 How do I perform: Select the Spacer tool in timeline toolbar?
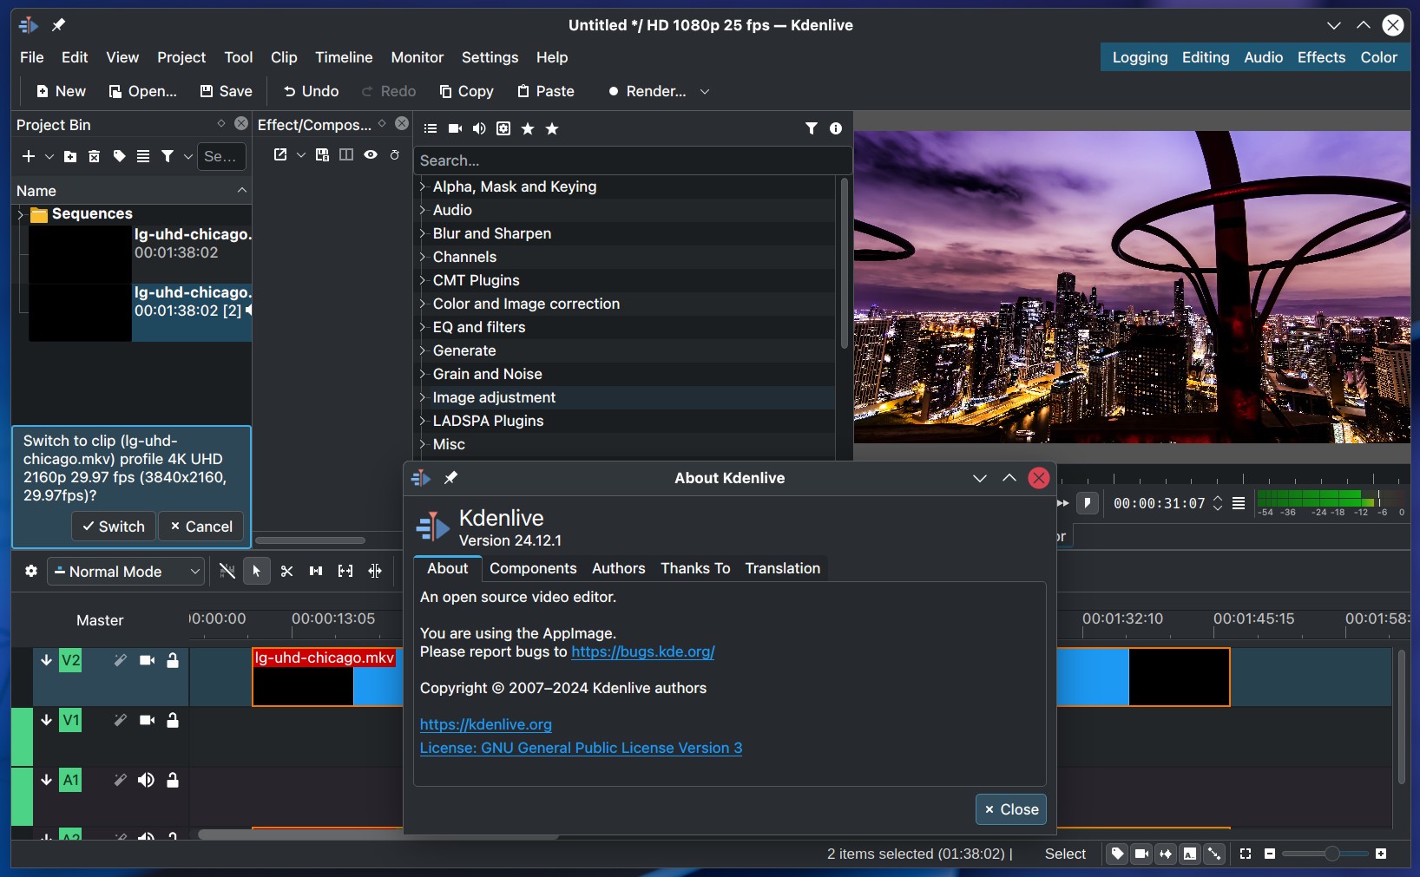point(316,571)
